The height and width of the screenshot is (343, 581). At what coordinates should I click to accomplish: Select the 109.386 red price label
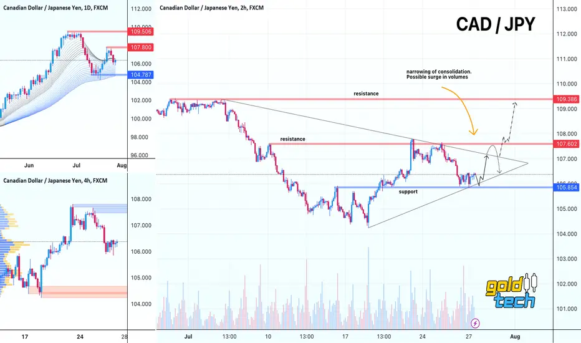tap(567, 99)
